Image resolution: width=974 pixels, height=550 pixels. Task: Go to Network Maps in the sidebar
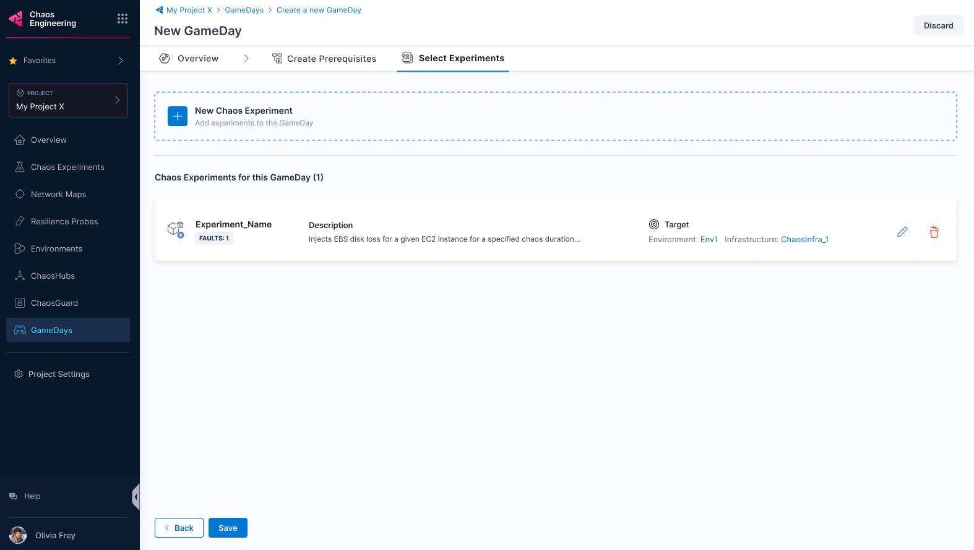(58, 194)
